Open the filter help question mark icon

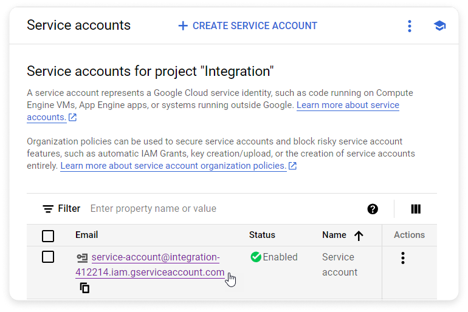coord(373,209)
